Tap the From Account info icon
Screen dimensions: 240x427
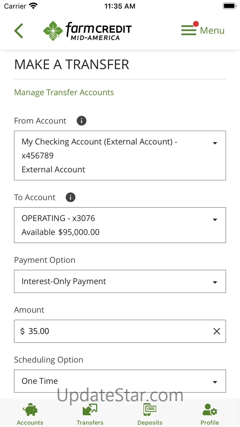tap(82, 121)
